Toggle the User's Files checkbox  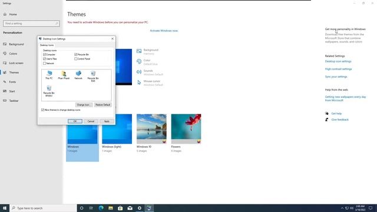(x=45, y=59)
